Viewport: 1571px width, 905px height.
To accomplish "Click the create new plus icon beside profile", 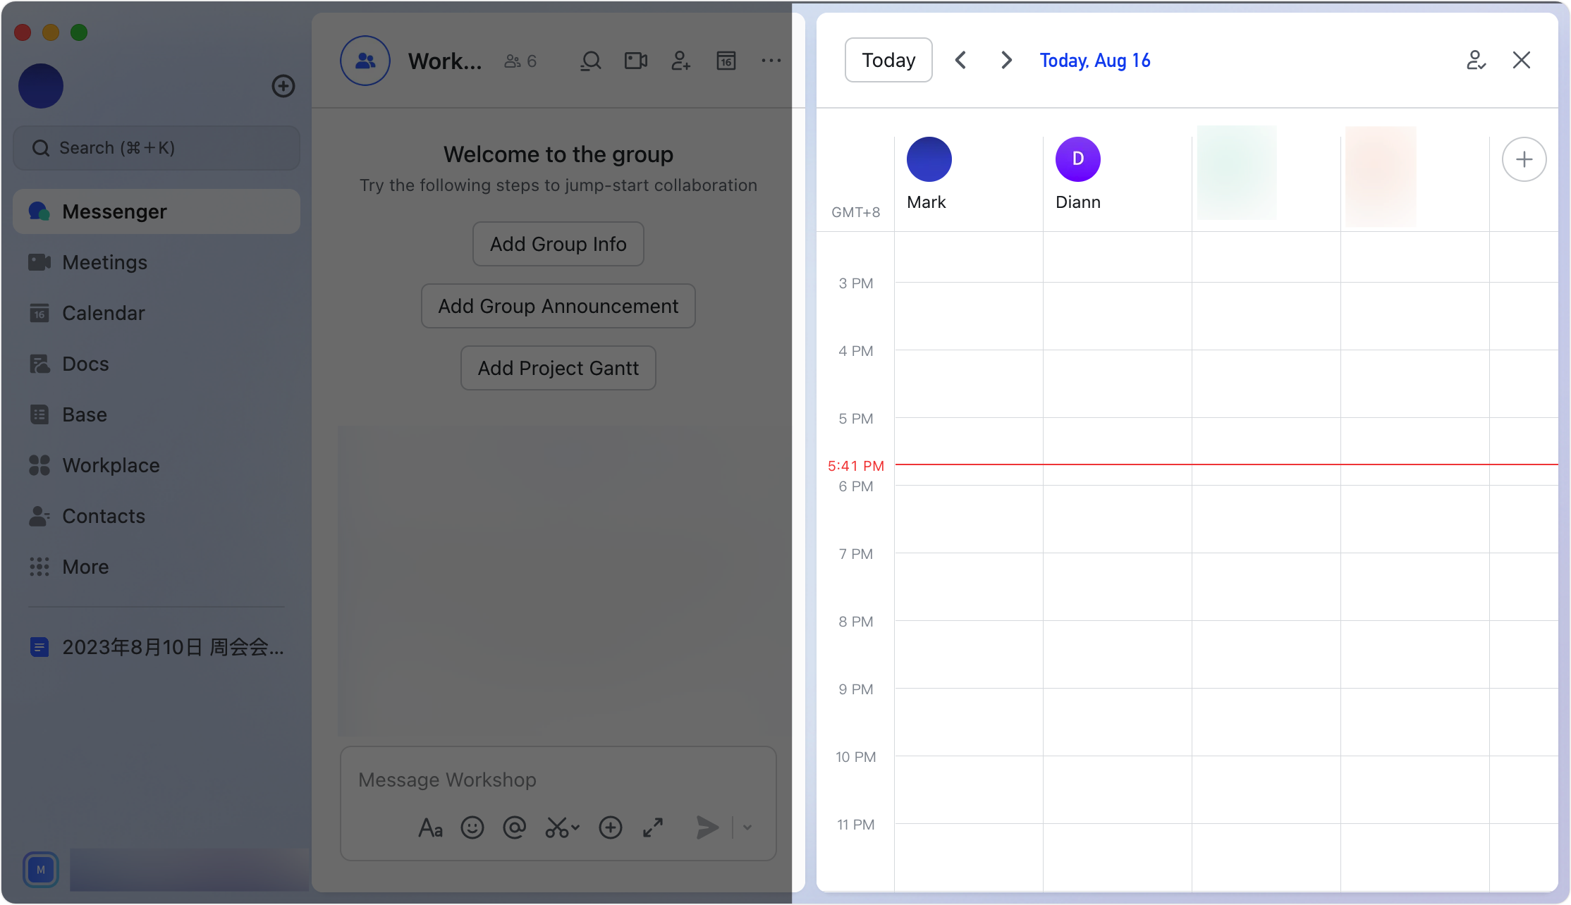I will pos(283,86).
